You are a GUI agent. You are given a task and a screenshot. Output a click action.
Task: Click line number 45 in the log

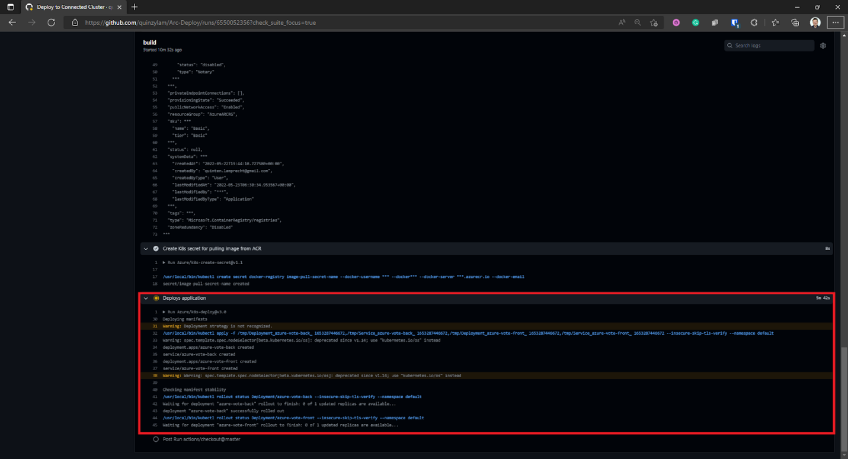pyautogui.click(x=155, y=425)
